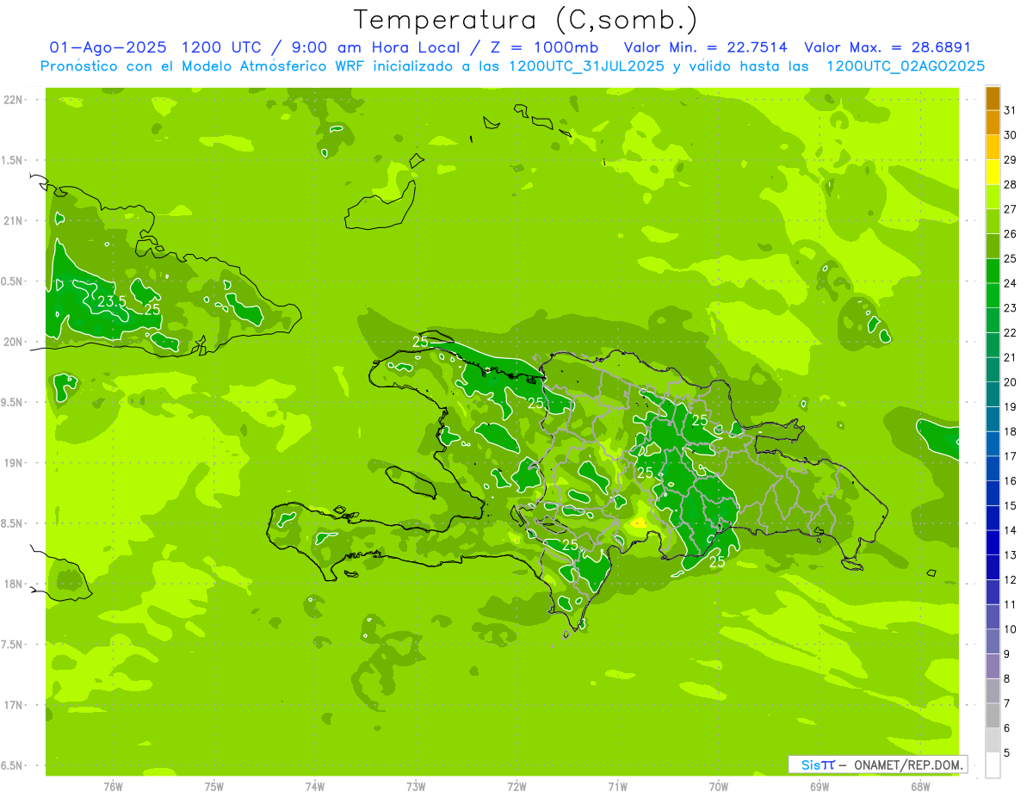
Task: Pick the white swatch below 5
Action: pyautogui.click(x=993, y=765)
